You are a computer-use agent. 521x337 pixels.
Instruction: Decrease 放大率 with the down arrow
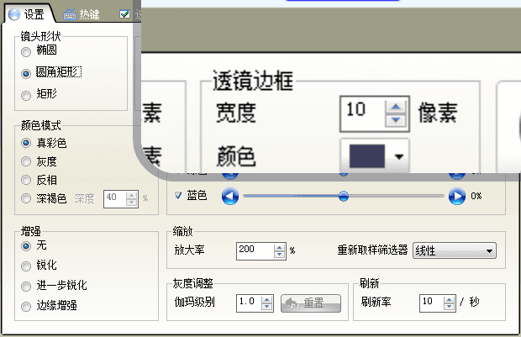280,255
